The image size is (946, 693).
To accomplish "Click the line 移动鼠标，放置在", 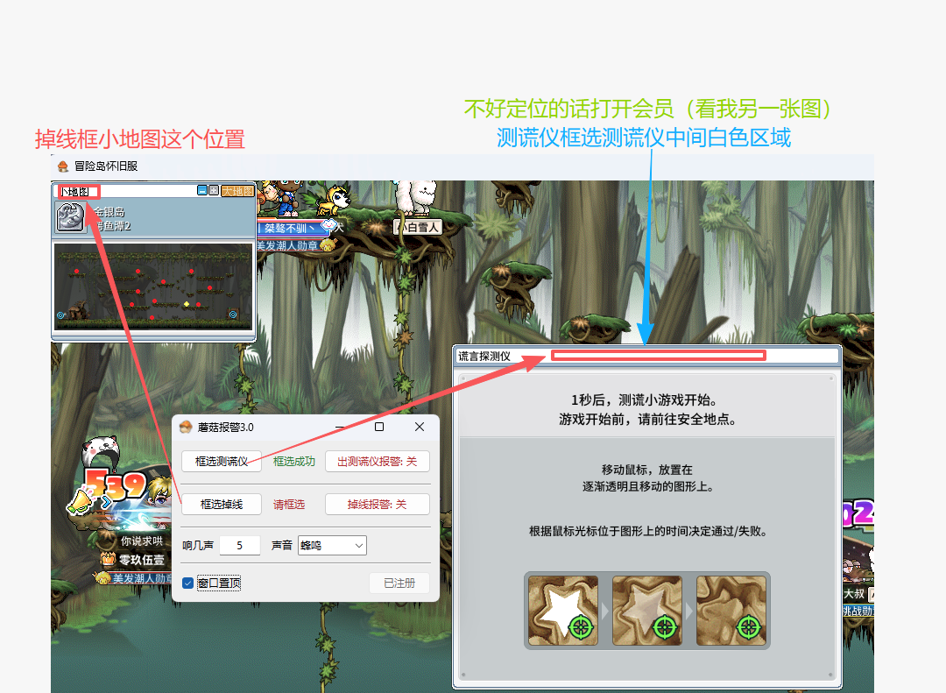I will click(x=646, y=469).
